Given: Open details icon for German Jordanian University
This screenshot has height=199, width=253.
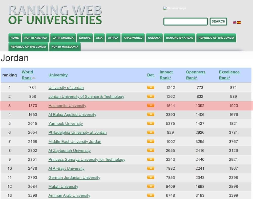Looking at the screenshot, I should tap(151, 177).
